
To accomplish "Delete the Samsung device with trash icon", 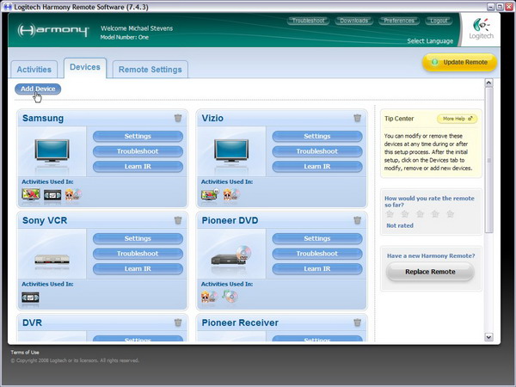I will coord(178,118).
